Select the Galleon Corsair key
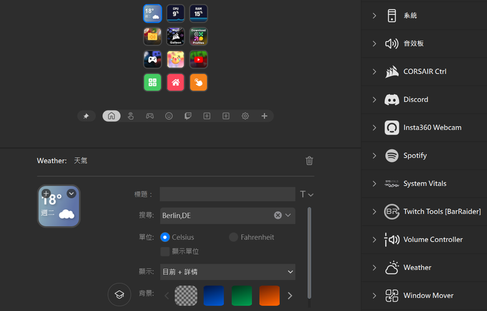487x311 pixels. pos(175,36)
